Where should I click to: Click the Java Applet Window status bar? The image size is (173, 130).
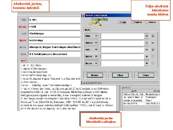[120, 83]
